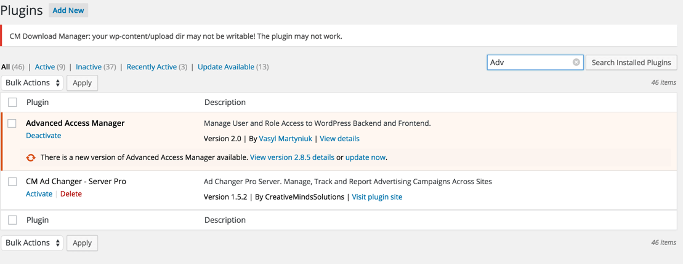This screenshot has width=683, height=264.
Task: Deactivate the Advanced Access Manager plugin
Action: coord(43,136)
